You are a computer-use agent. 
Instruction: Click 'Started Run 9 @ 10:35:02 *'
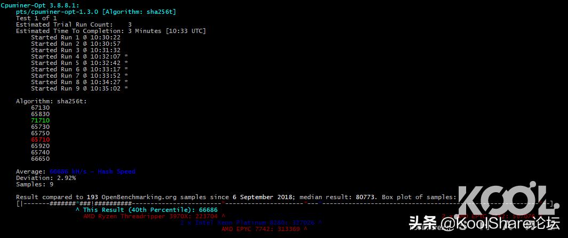pos(79,88)
